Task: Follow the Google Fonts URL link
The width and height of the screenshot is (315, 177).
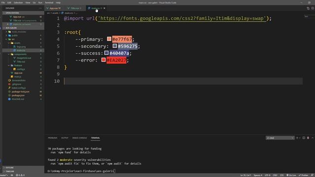Action: point(182,19)
